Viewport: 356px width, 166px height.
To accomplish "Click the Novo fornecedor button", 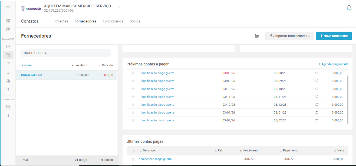I will click(x=334, y=36).
